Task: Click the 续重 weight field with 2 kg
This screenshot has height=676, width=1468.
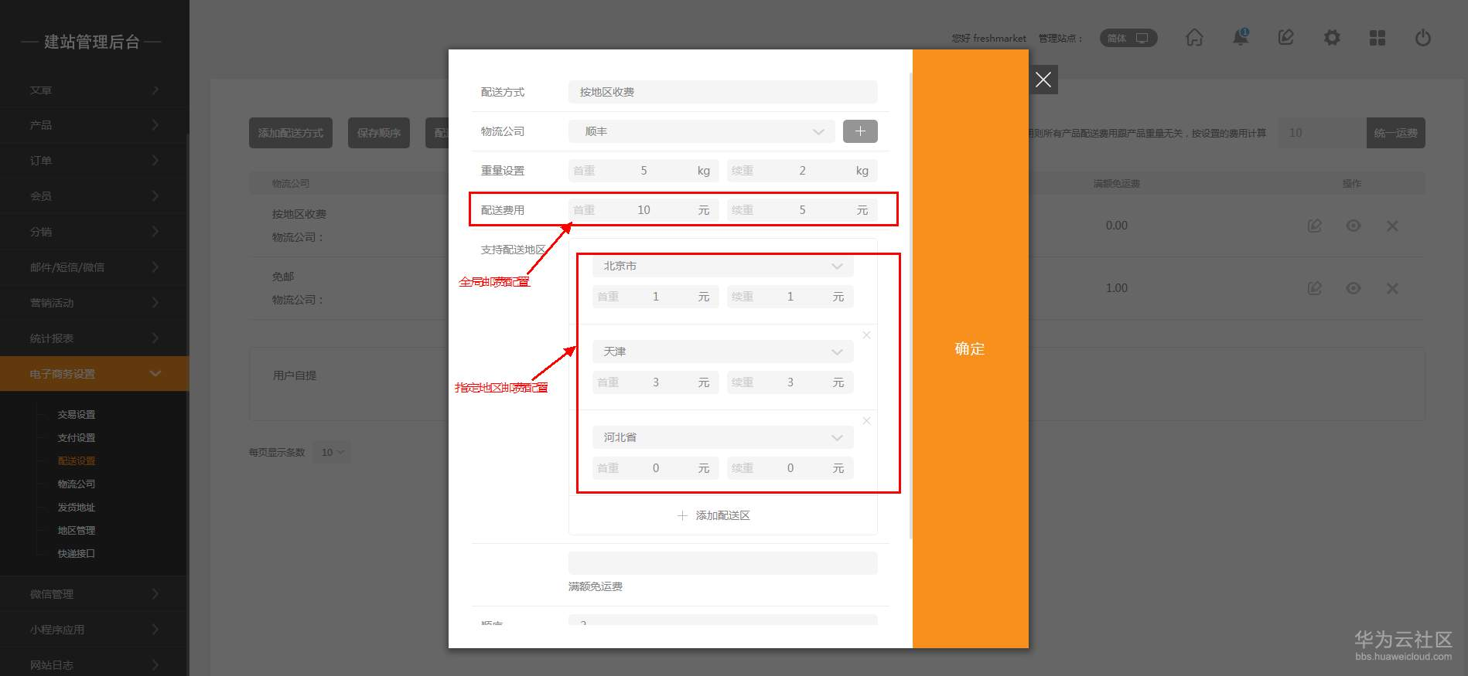Action: pos(802,171)
